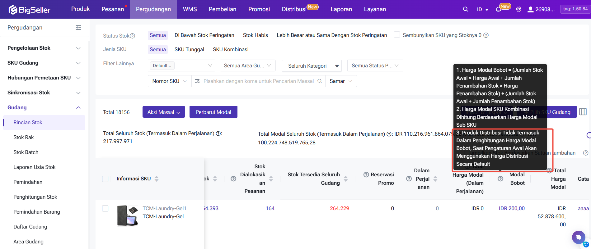Enable Sembunyikan SKU yang Stoknya 0 checkbox
591x249 pixels.
[x=397, y=35]
